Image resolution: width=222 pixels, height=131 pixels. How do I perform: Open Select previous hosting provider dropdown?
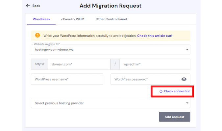coord(111,103)
